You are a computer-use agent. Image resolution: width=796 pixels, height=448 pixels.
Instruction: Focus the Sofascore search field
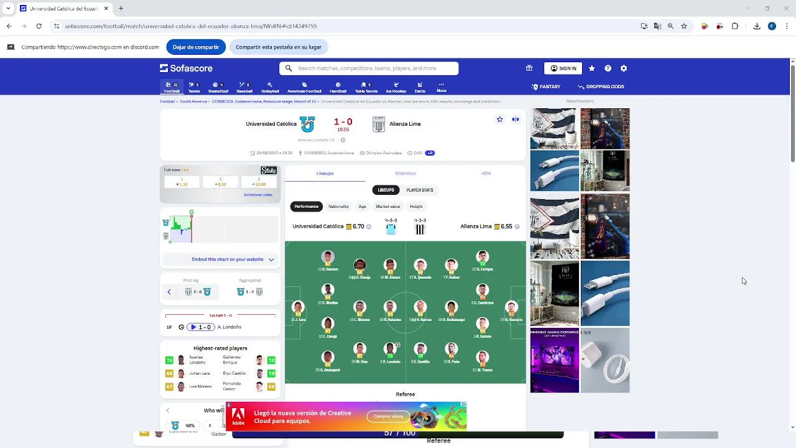(x=369, y=68)
